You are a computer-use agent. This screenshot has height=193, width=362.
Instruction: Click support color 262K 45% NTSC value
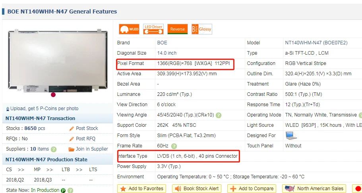pos(176,125)
